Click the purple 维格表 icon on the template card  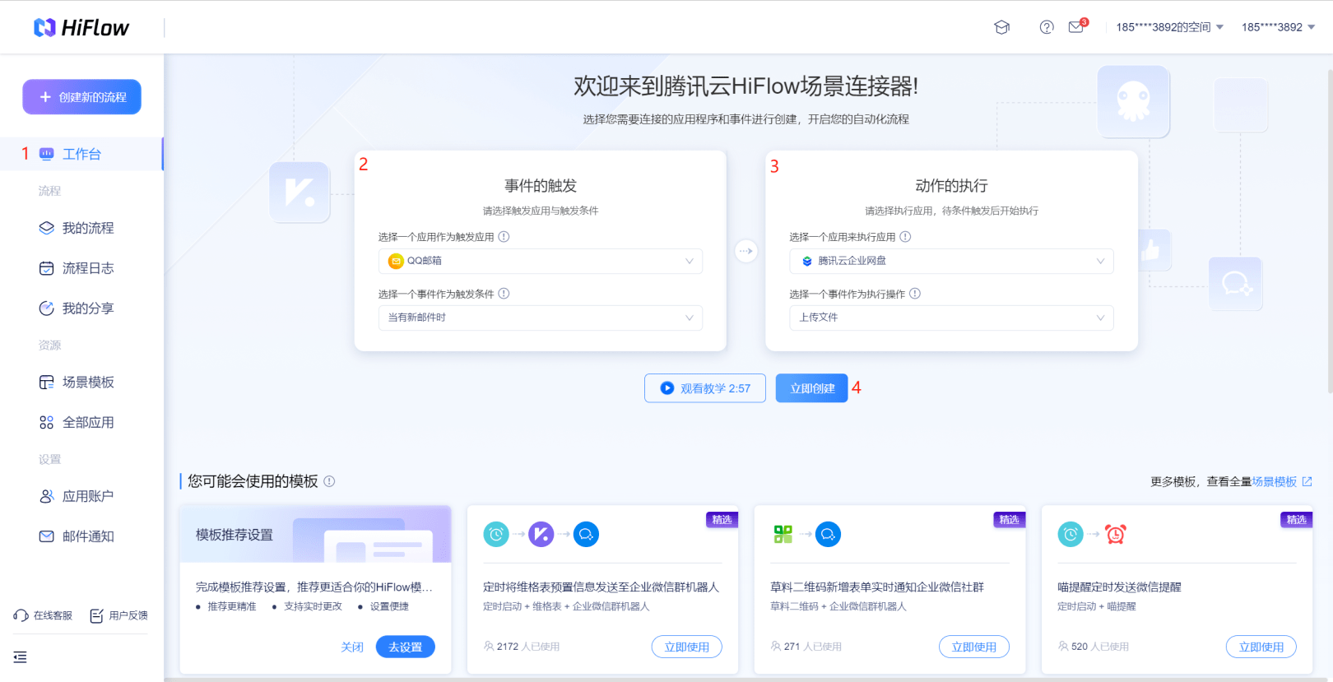pos(541,535)
